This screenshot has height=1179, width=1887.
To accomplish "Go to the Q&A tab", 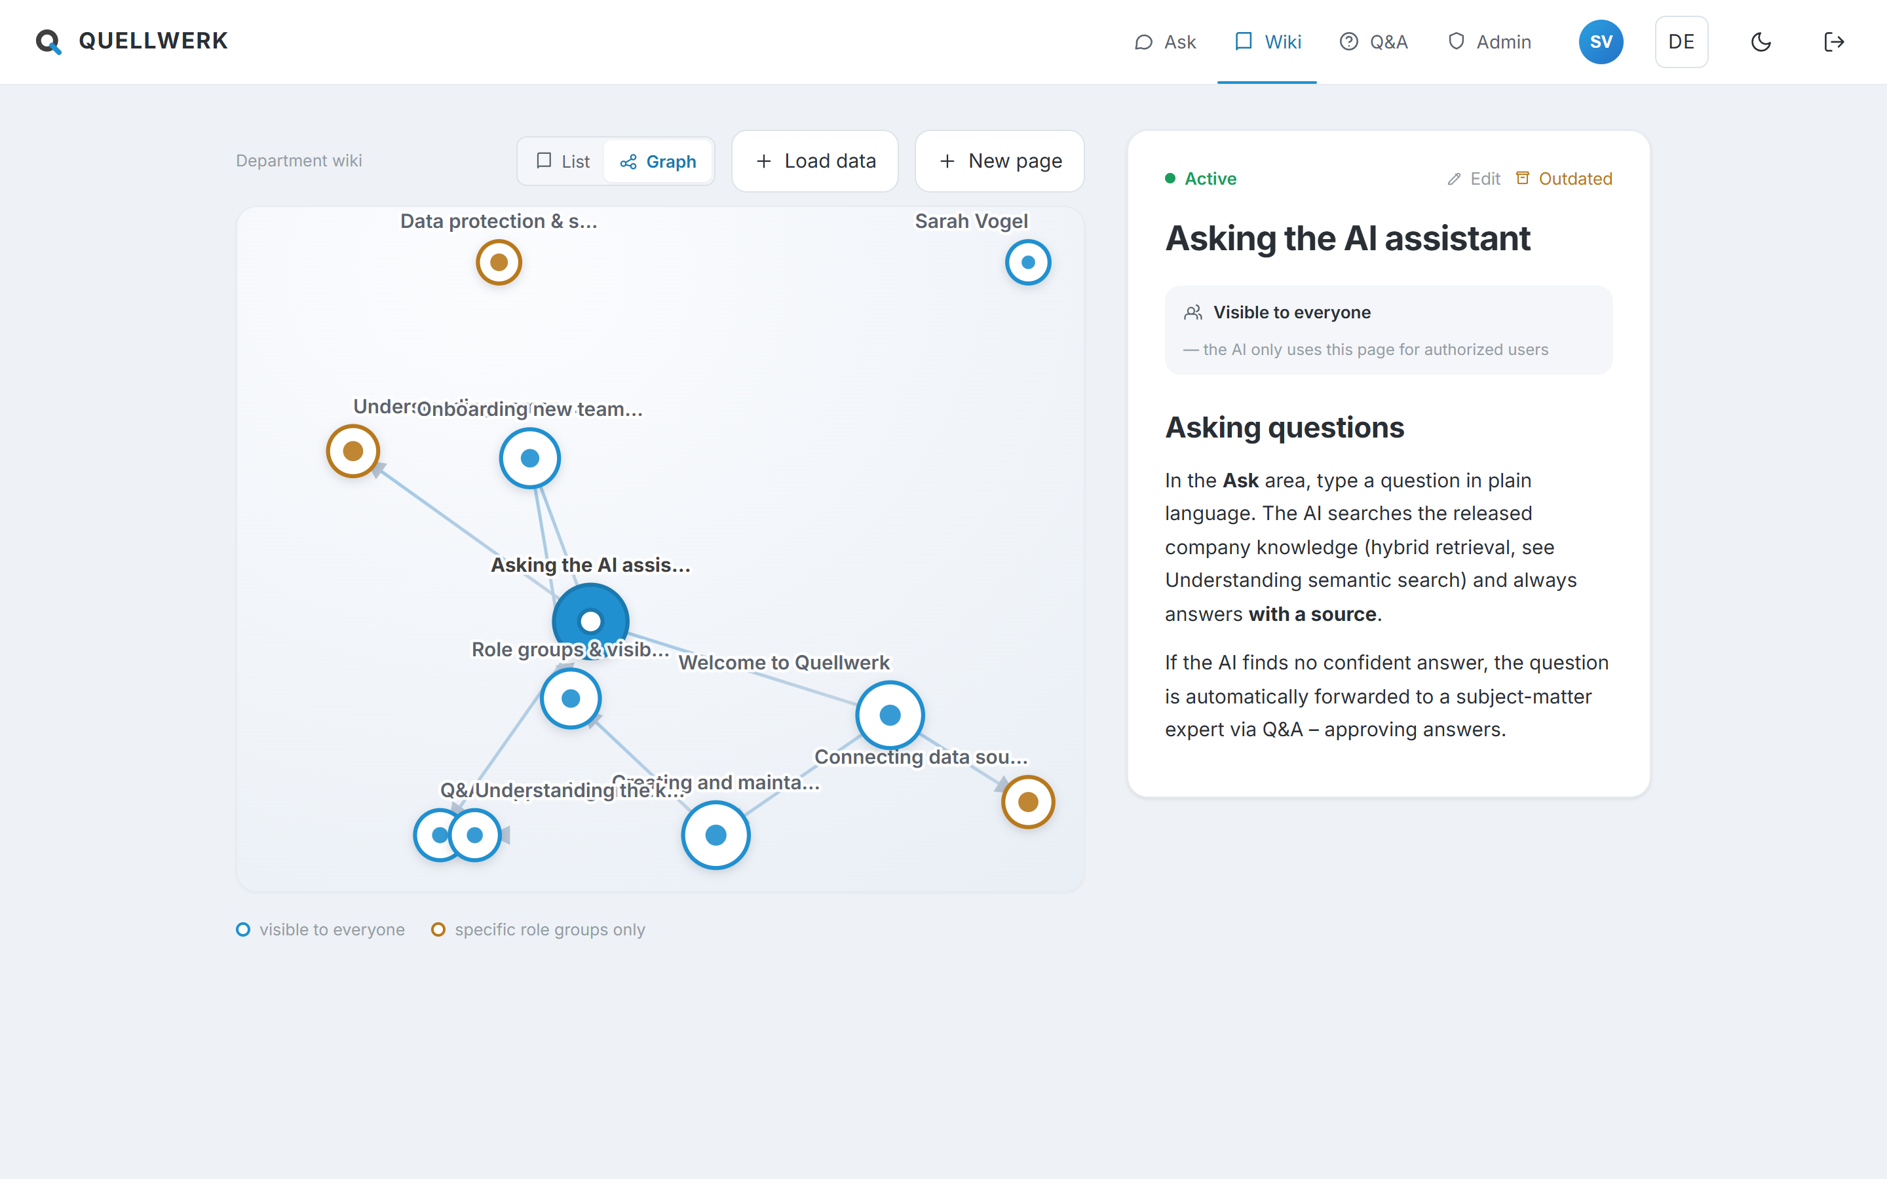I will pos(1374,42).
